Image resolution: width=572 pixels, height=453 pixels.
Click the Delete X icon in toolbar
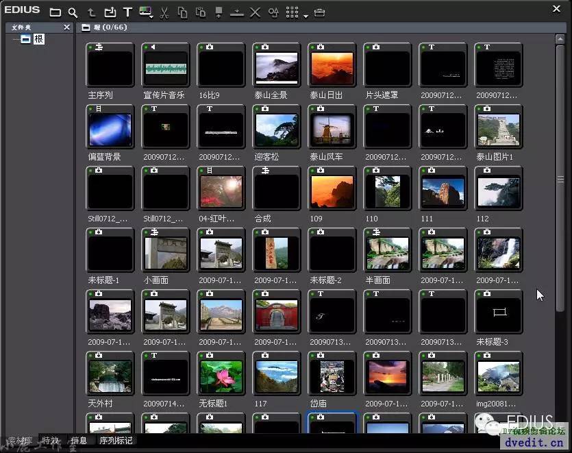click(255, 12)
